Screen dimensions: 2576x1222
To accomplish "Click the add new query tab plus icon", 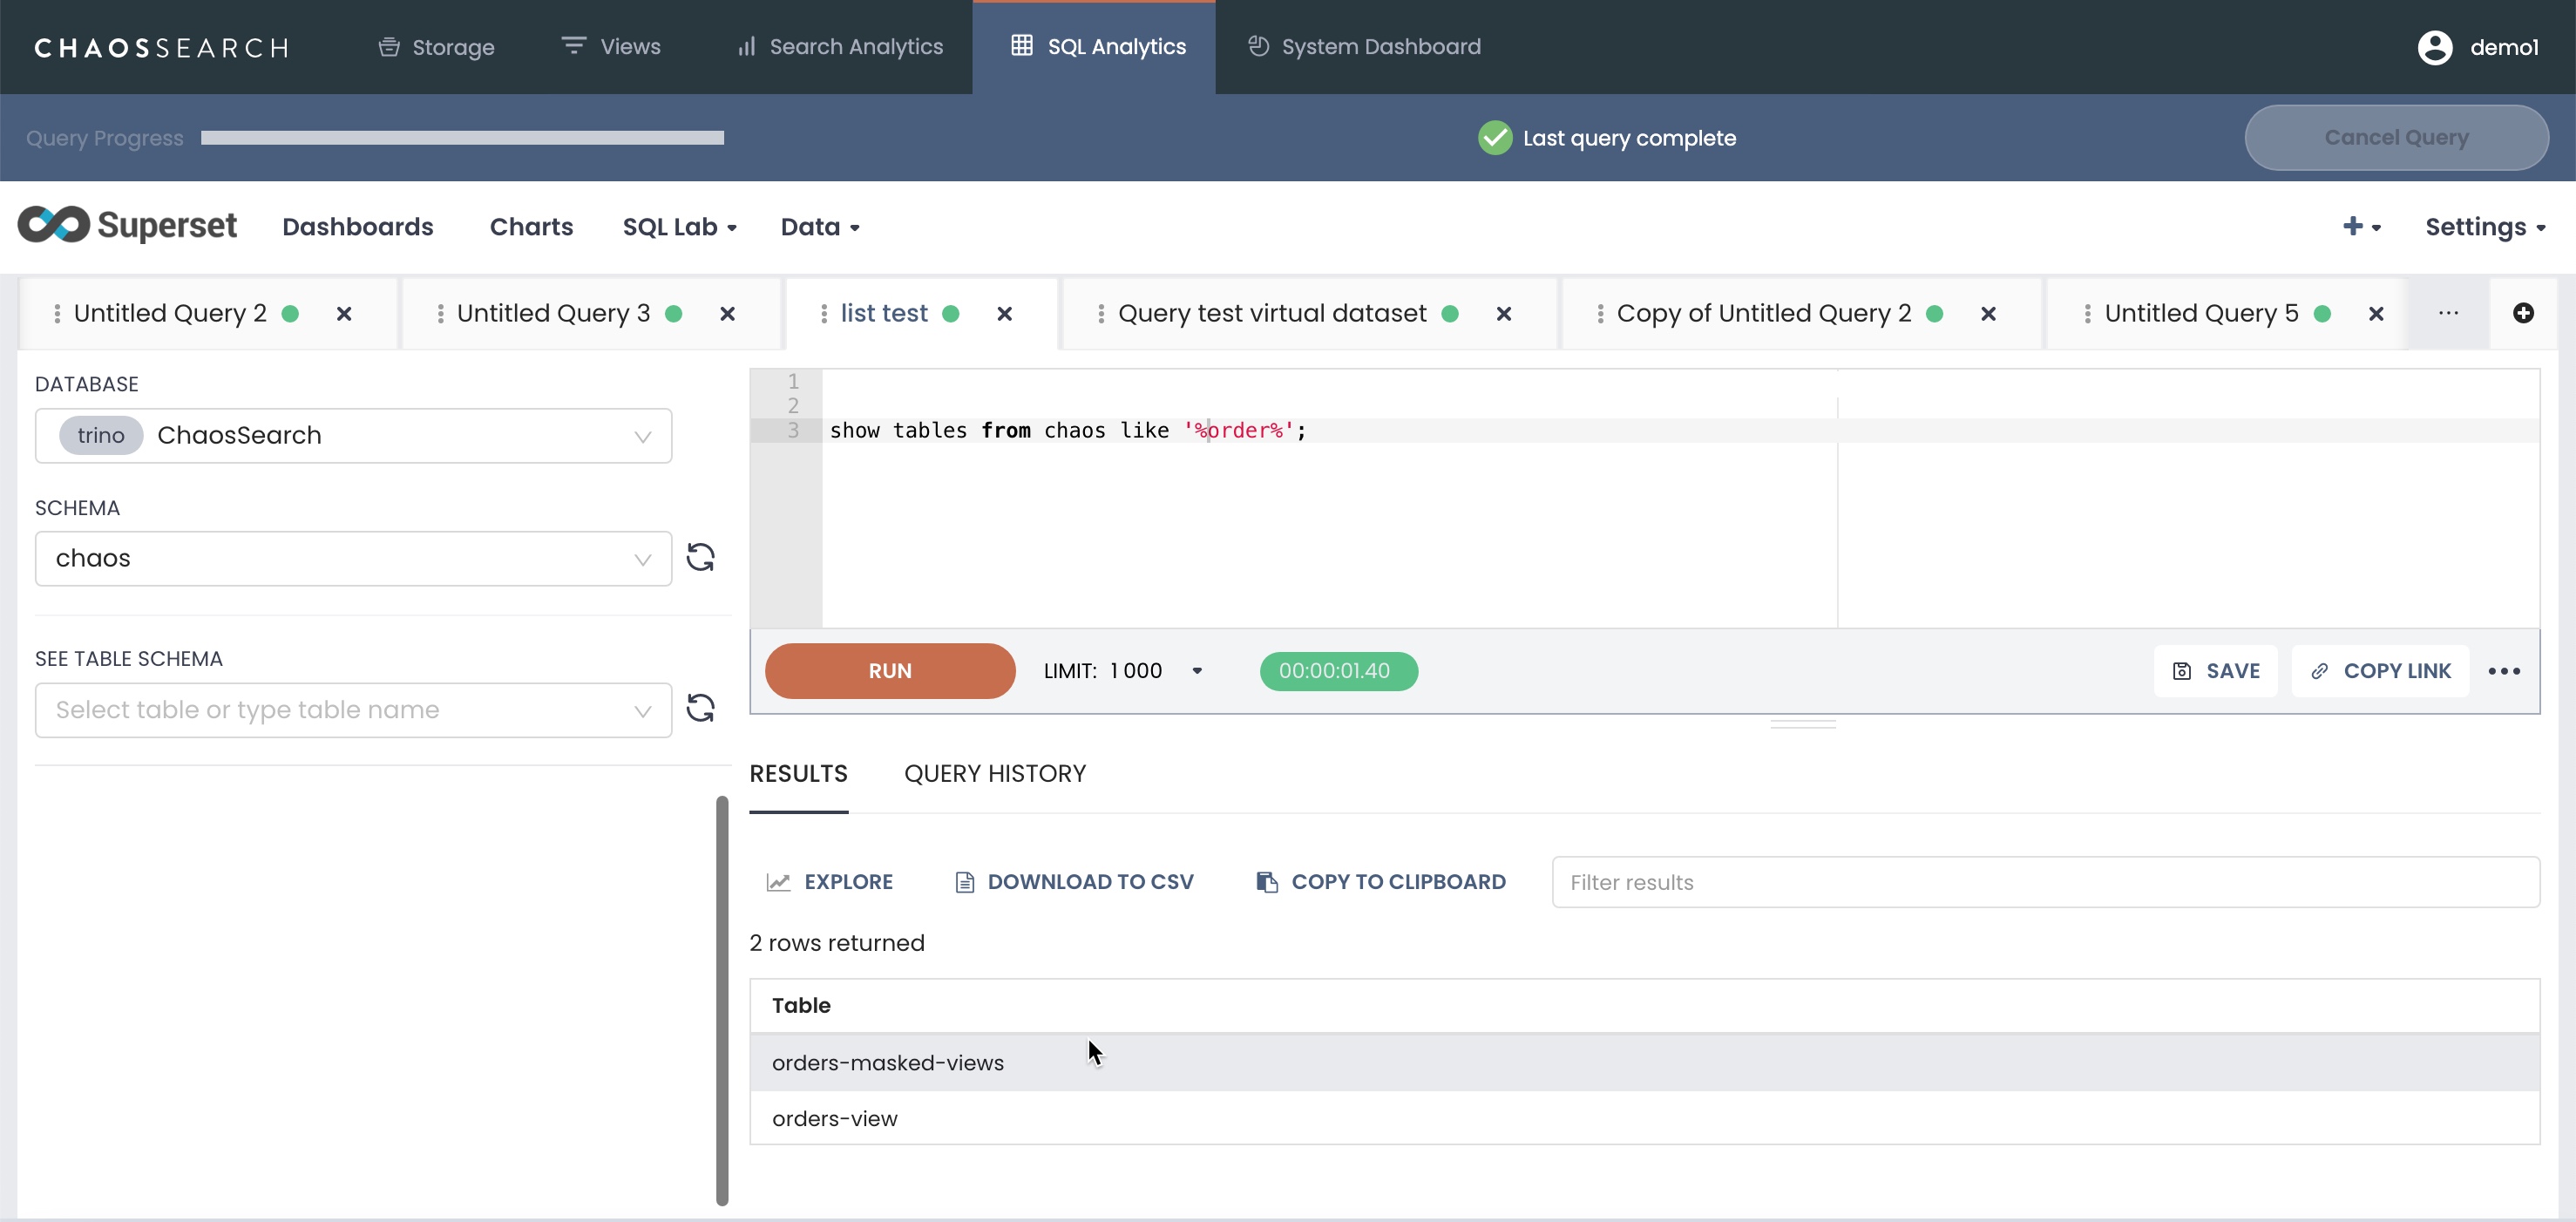I will point(2522,313).
